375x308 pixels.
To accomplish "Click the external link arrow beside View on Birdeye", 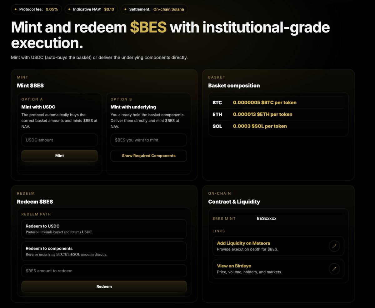I will pos(334,269).
